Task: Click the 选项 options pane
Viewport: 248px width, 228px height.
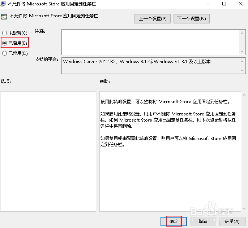Action: (x=48, y=152)
